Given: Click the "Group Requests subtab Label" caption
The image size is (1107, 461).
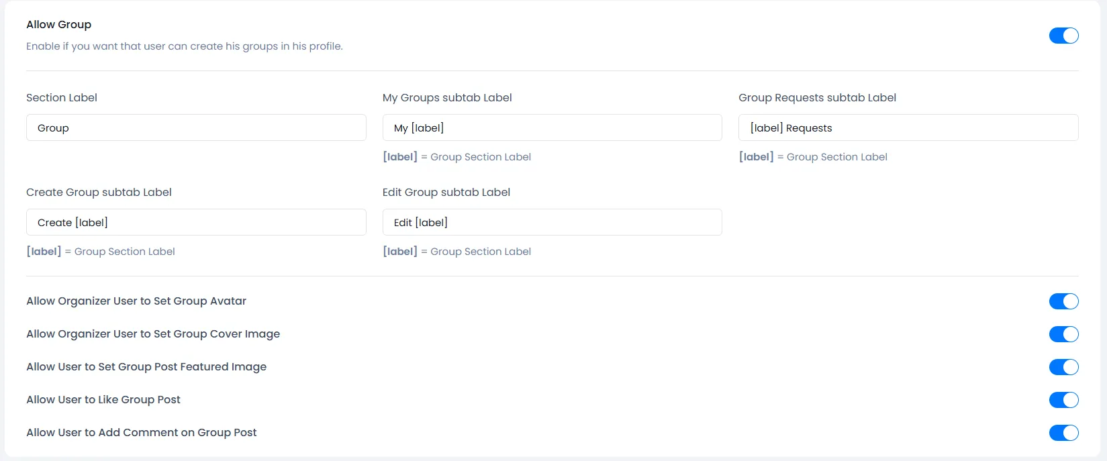Looking at the screenshot, I should [817, 98].
